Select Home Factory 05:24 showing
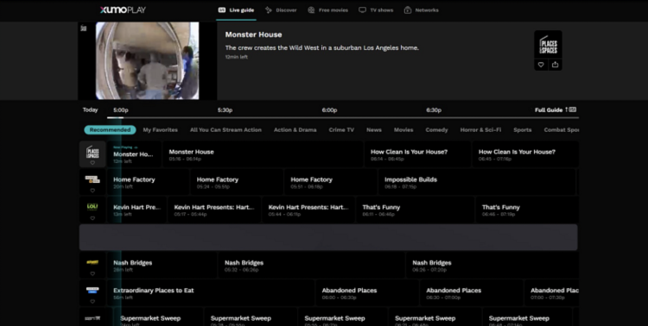Viewport: 648px width, 326px height. 237,182
